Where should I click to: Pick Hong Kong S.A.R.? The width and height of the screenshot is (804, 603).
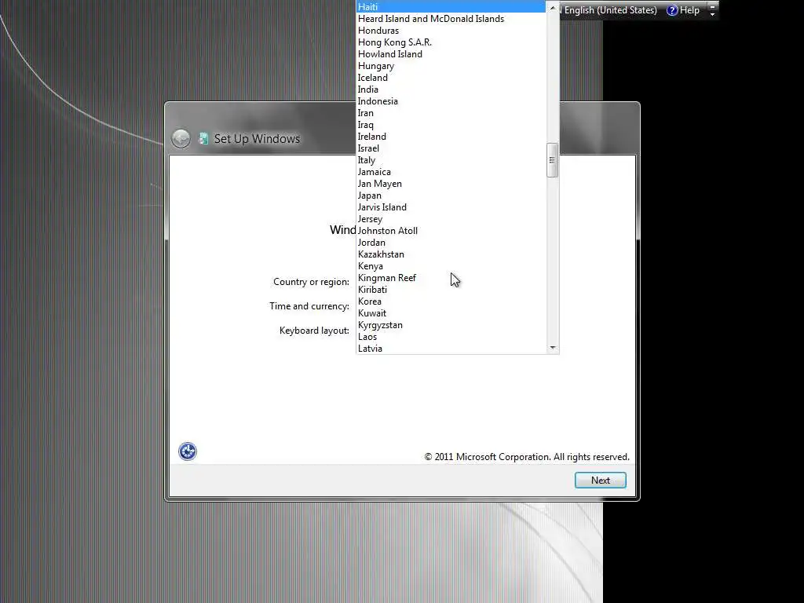451,42
